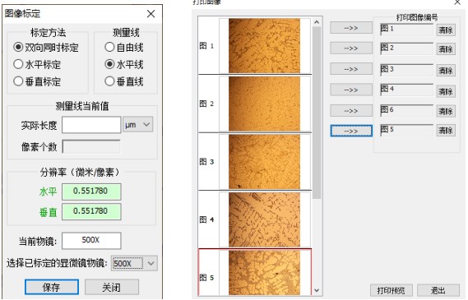Select thumbnail 图 3 in list
468x300 pixels.
point(254,162)
